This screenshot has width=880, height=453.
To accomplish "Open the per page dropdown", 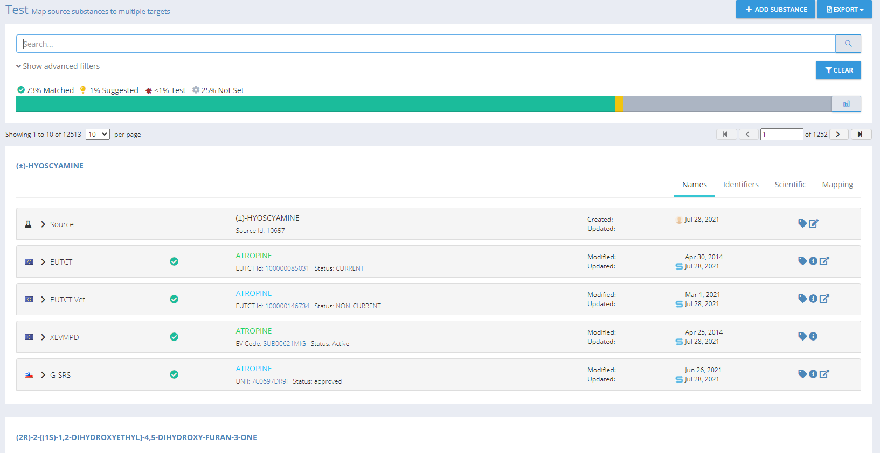I will pyautogui.click(x=98, y=135).
